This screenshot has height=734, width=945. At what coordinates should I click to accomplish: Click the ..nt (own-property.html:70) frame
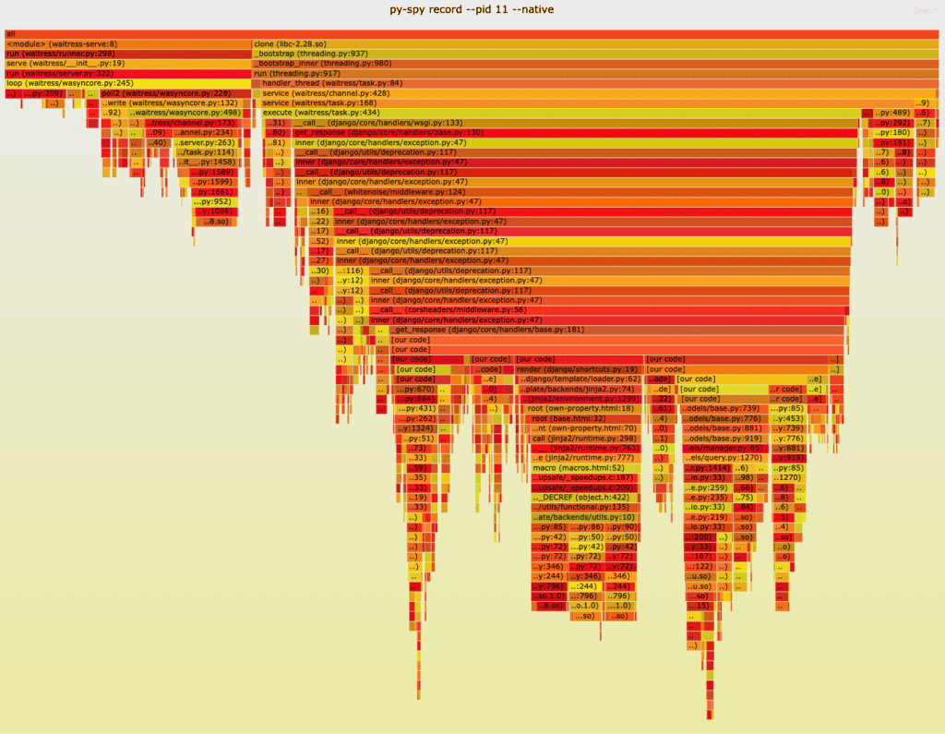[x=584, y=428]
